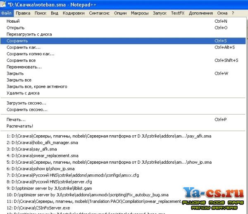Open the Макросы menu
The height and width of the screenshot is (214, 248).
[140, 13]
